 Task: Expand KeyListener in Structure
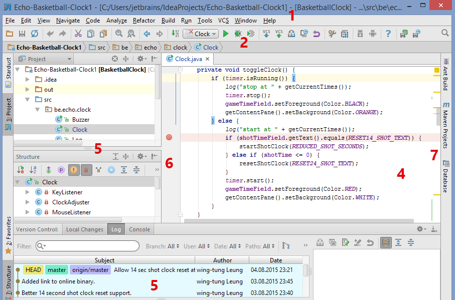point(28,192)
